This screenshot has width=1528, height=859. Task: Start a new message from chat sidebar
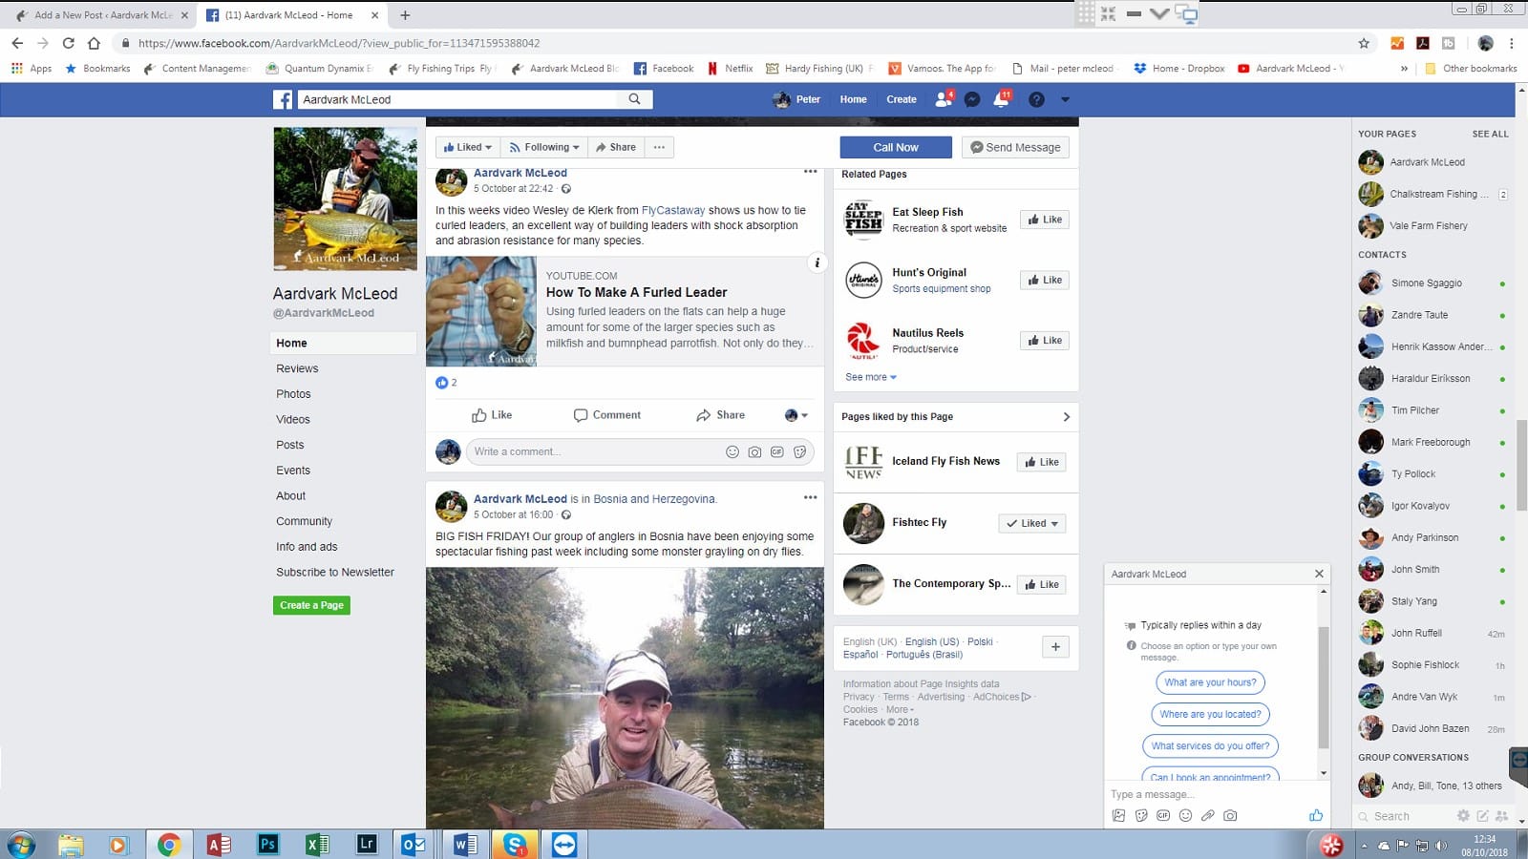(1482, 816)
